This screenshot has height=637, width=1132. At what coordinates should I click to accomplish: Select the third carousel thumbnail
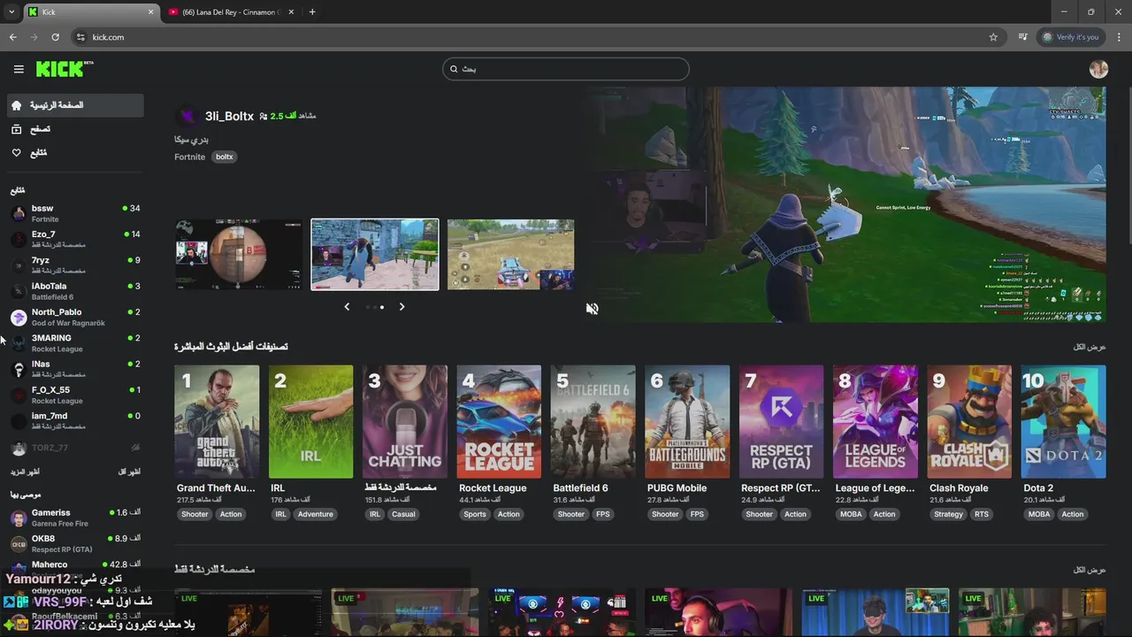coord(510,255)
